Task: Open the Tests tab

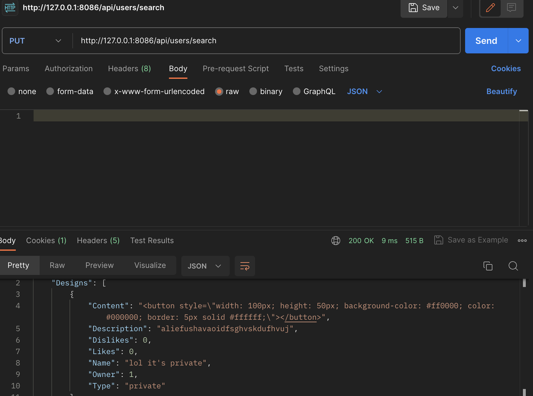Action: pyautogui.click(x=293, y=69)
